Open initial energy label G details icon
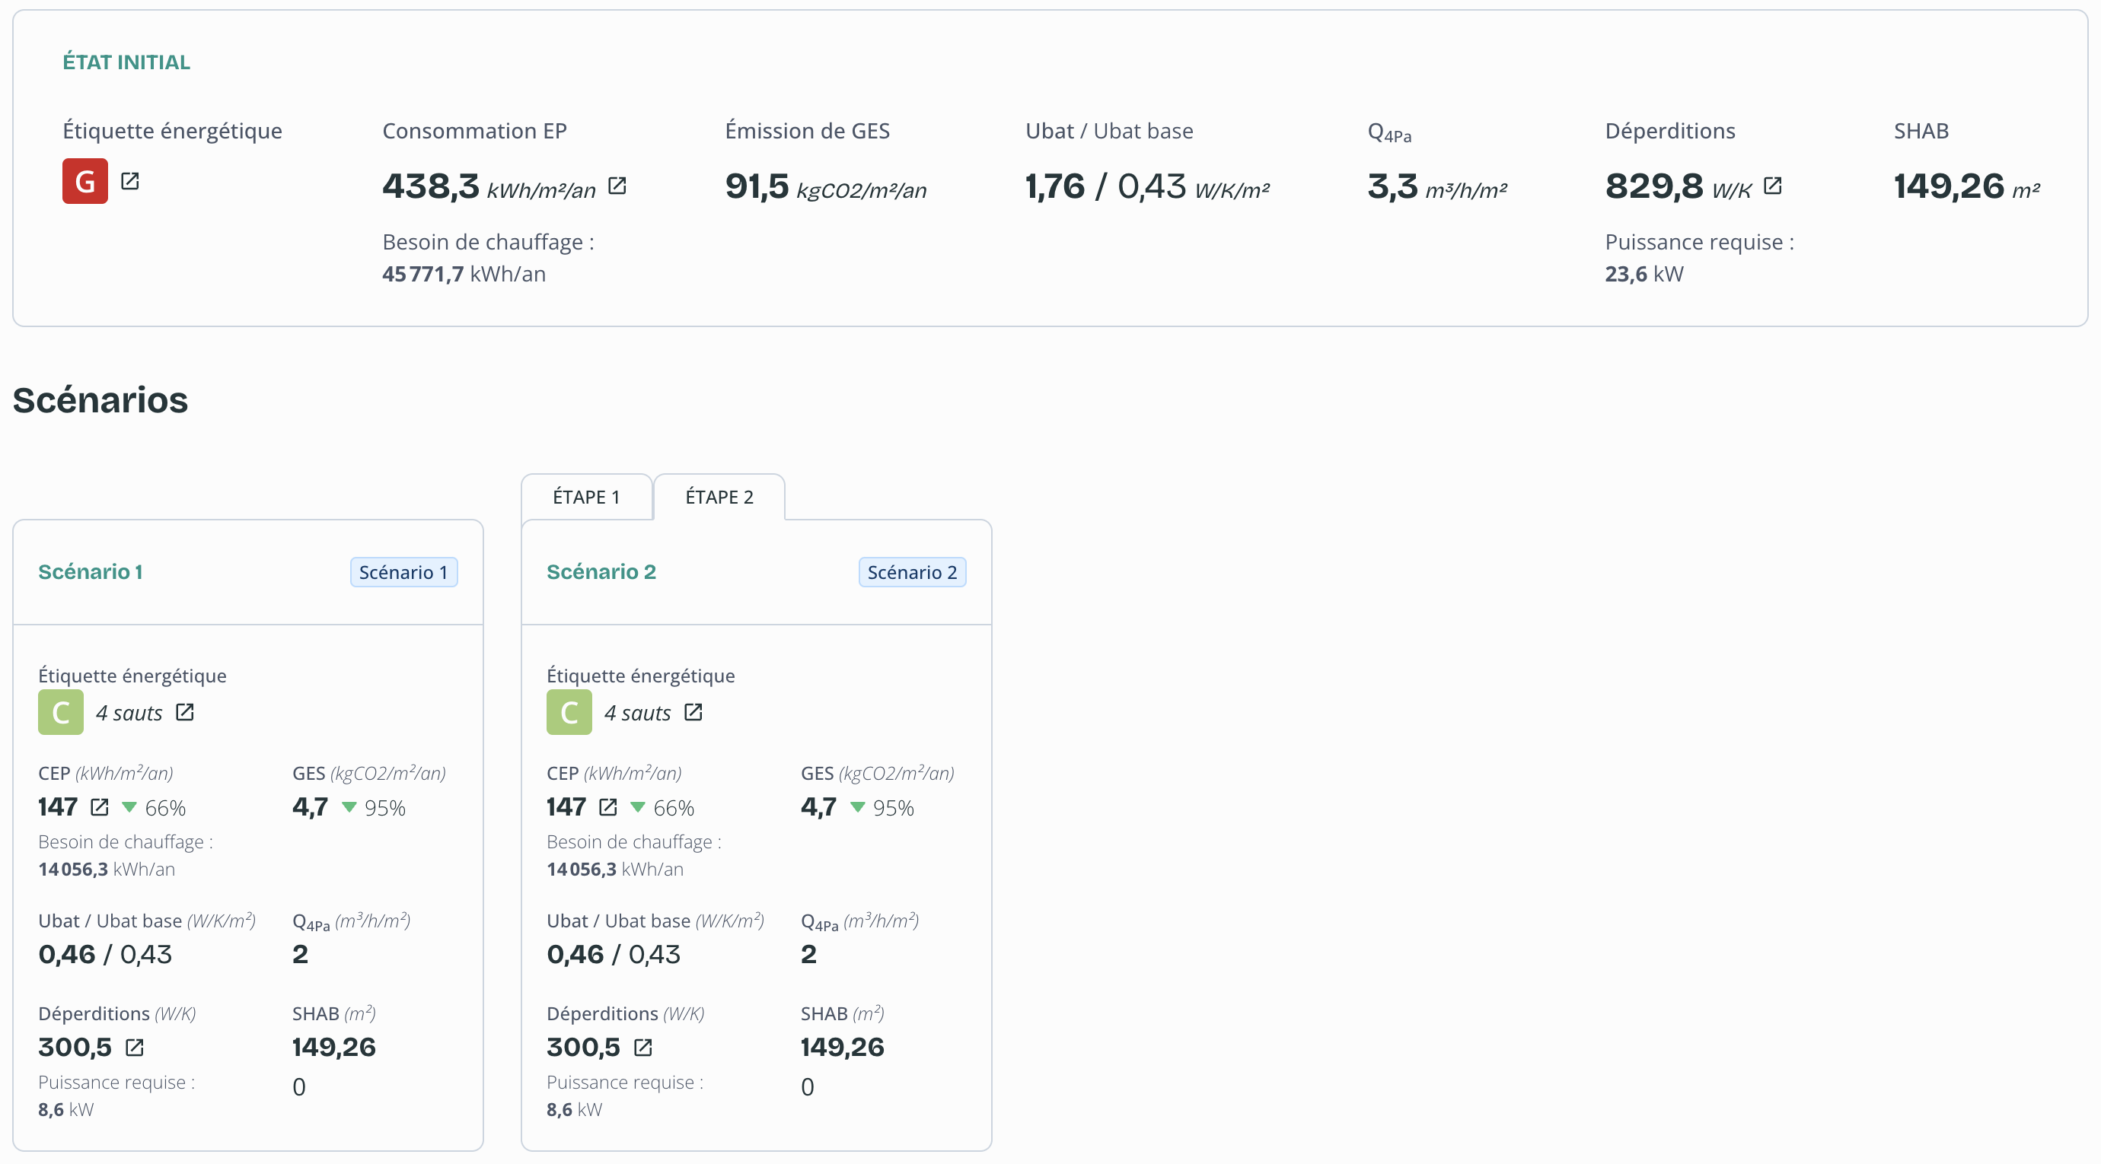Screen dimensions: 2101x1164 pos(129,181)
